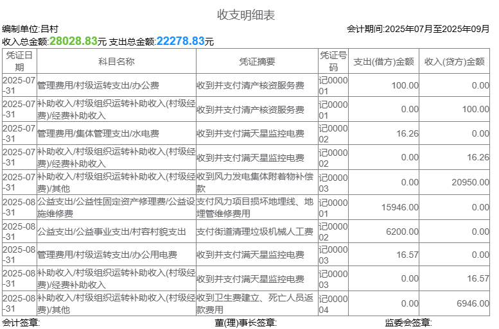Click the 收入(贷方)金额 column header
This screenshot has height=329, width=499.
pyautogui.click(x=455, y=62)
